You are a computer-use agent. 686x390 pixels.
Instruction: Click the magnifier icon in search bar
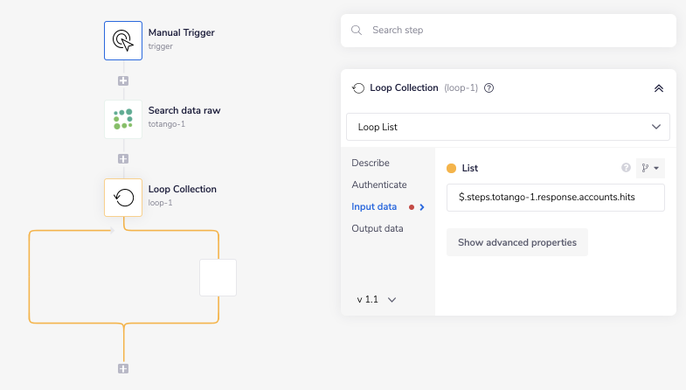tap(357, 30)
